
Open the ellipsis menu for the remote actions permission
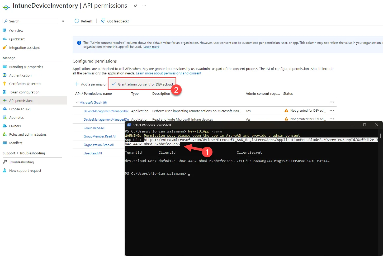point(332,111)
